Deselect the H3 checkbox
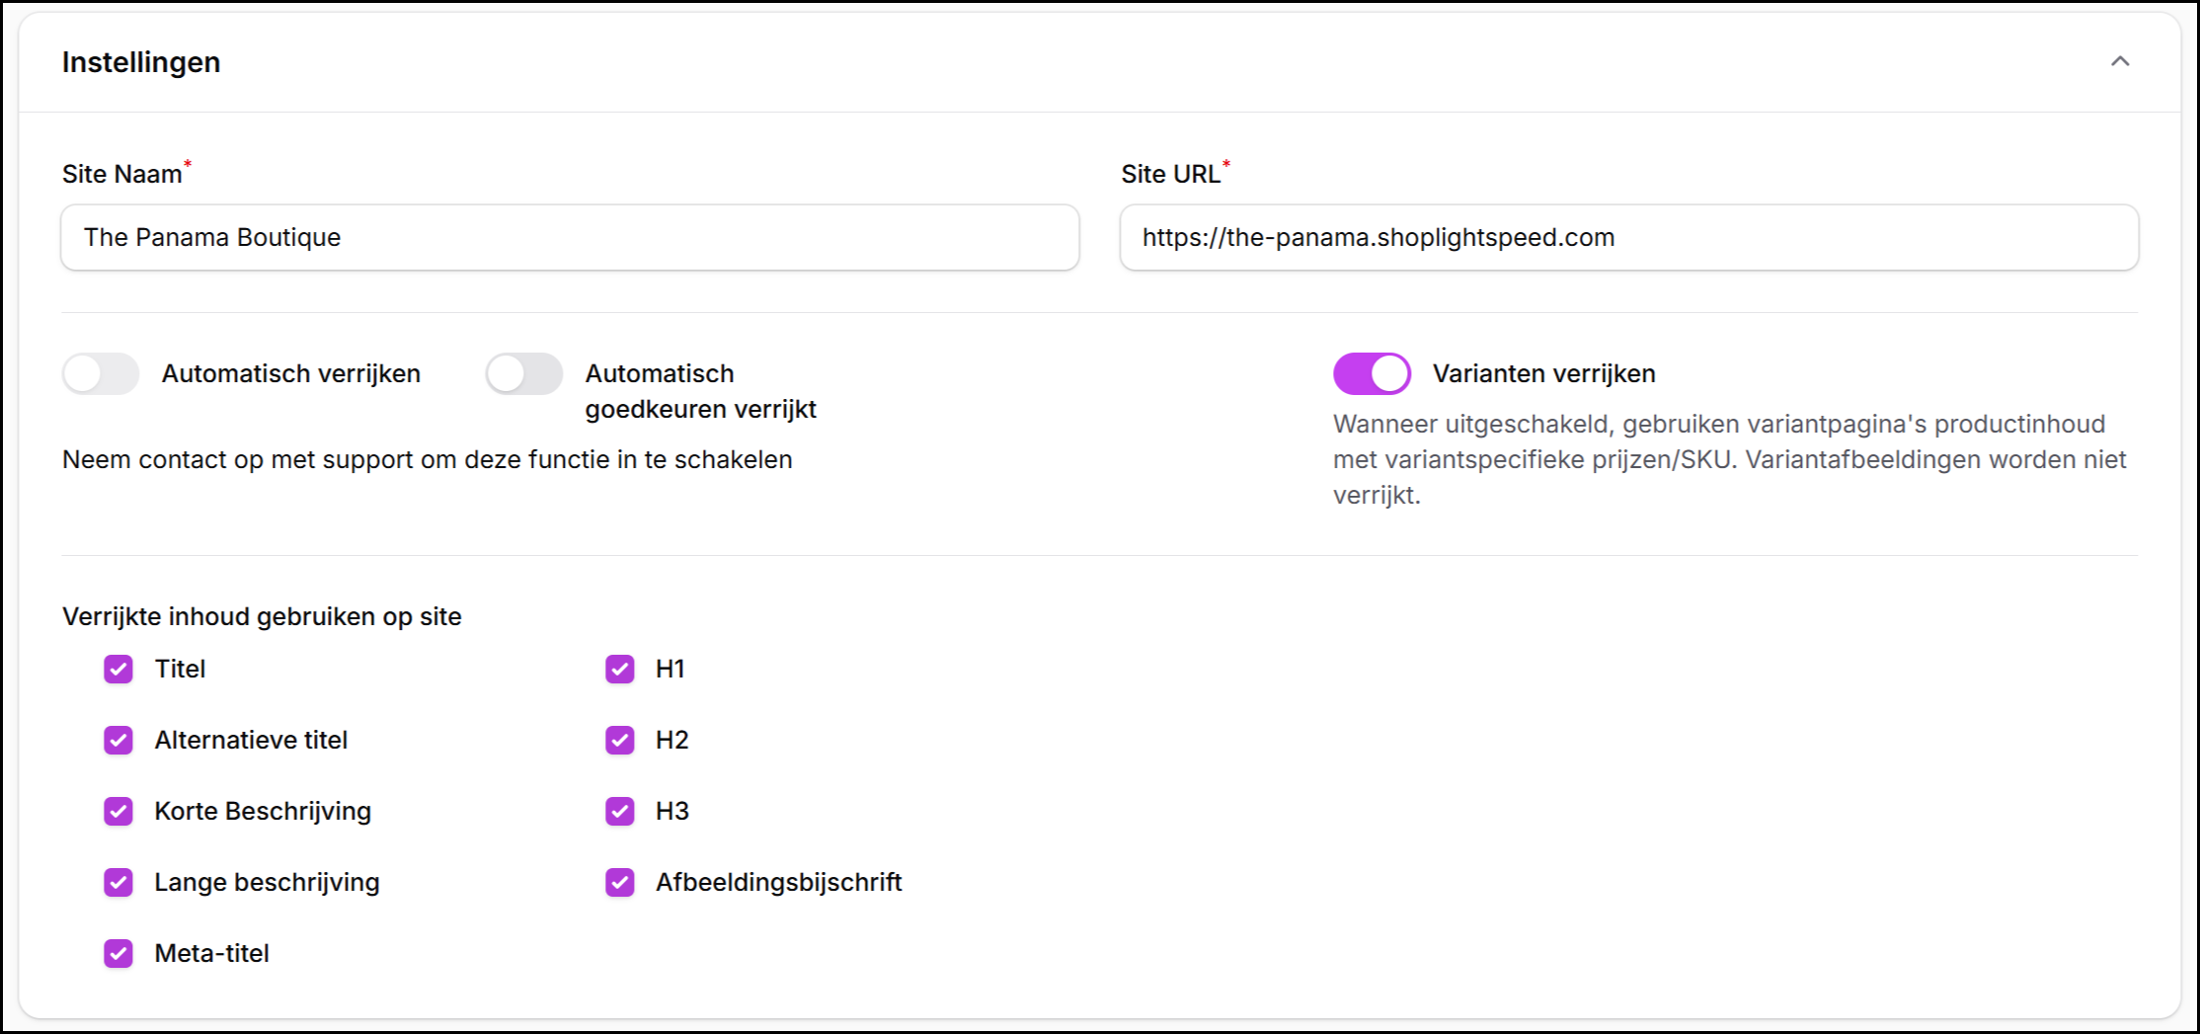This screenshot has height=1034, width=2200. click(x=619, y=811)
